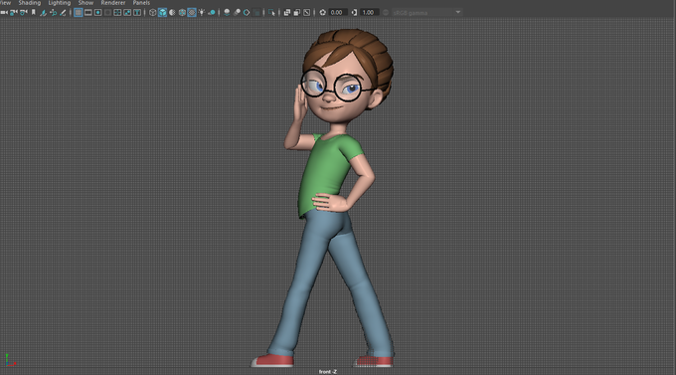Click the Isolate Select icon

[x=271, y=13]
